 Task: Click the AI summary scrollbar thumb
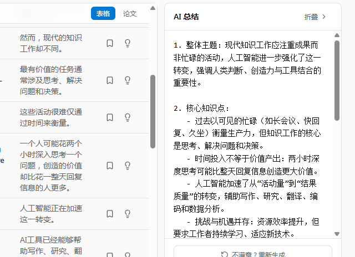pyautogui.click(x=337, y=80)
